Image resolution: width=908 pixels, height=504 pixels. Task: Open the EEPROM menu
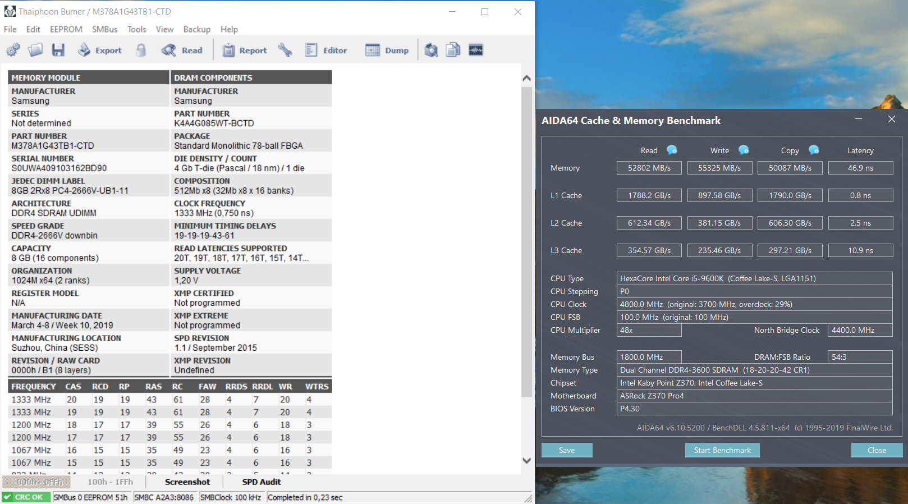(66, 29)
